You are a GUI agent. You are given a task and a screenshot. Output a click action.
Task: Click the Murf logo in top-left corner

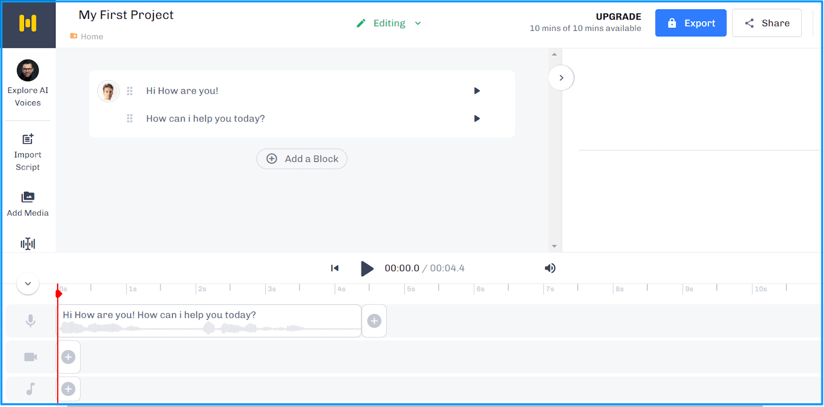point(28,24)
